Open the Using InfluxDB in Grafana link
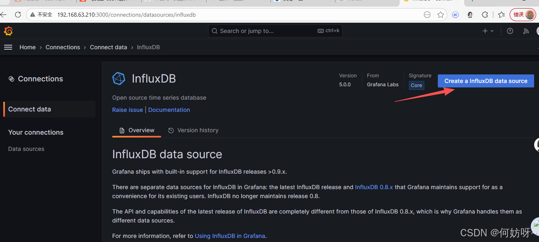539x242 pixels. coord(230,236)
